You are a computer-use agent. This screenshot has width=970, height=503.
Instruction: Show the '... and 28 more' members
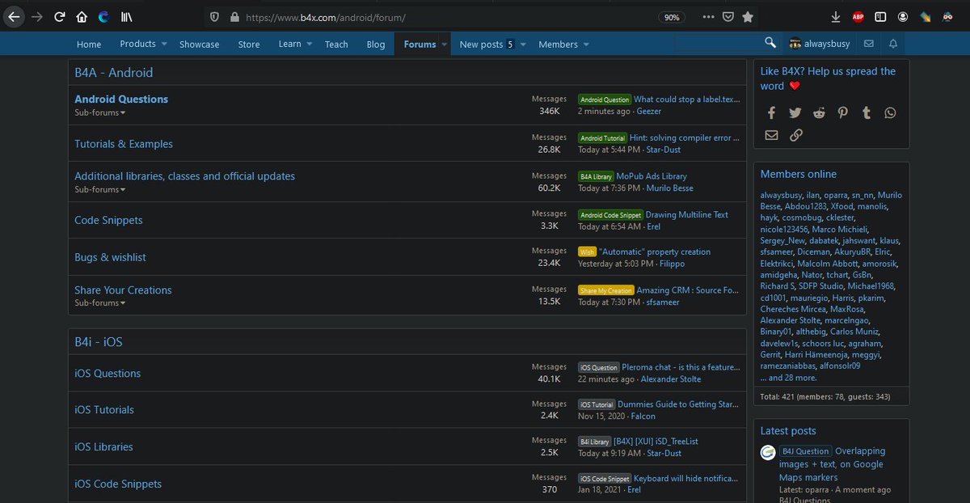(788, 378)
